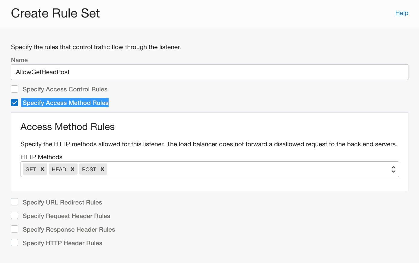Screen dimensions: 419x263
Task: Click the HTTP Methods field label
Action: tap(41, 157)
